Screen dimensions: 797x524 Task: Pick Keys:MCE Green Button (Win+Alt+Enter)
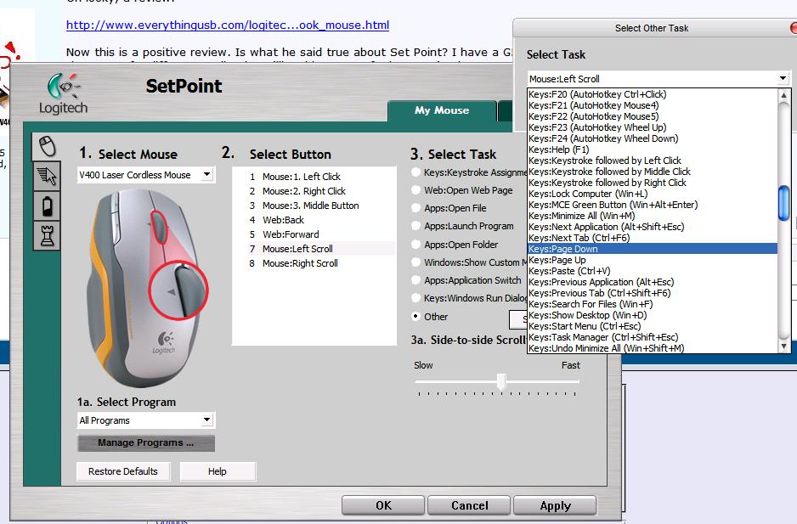click(653, 205)
